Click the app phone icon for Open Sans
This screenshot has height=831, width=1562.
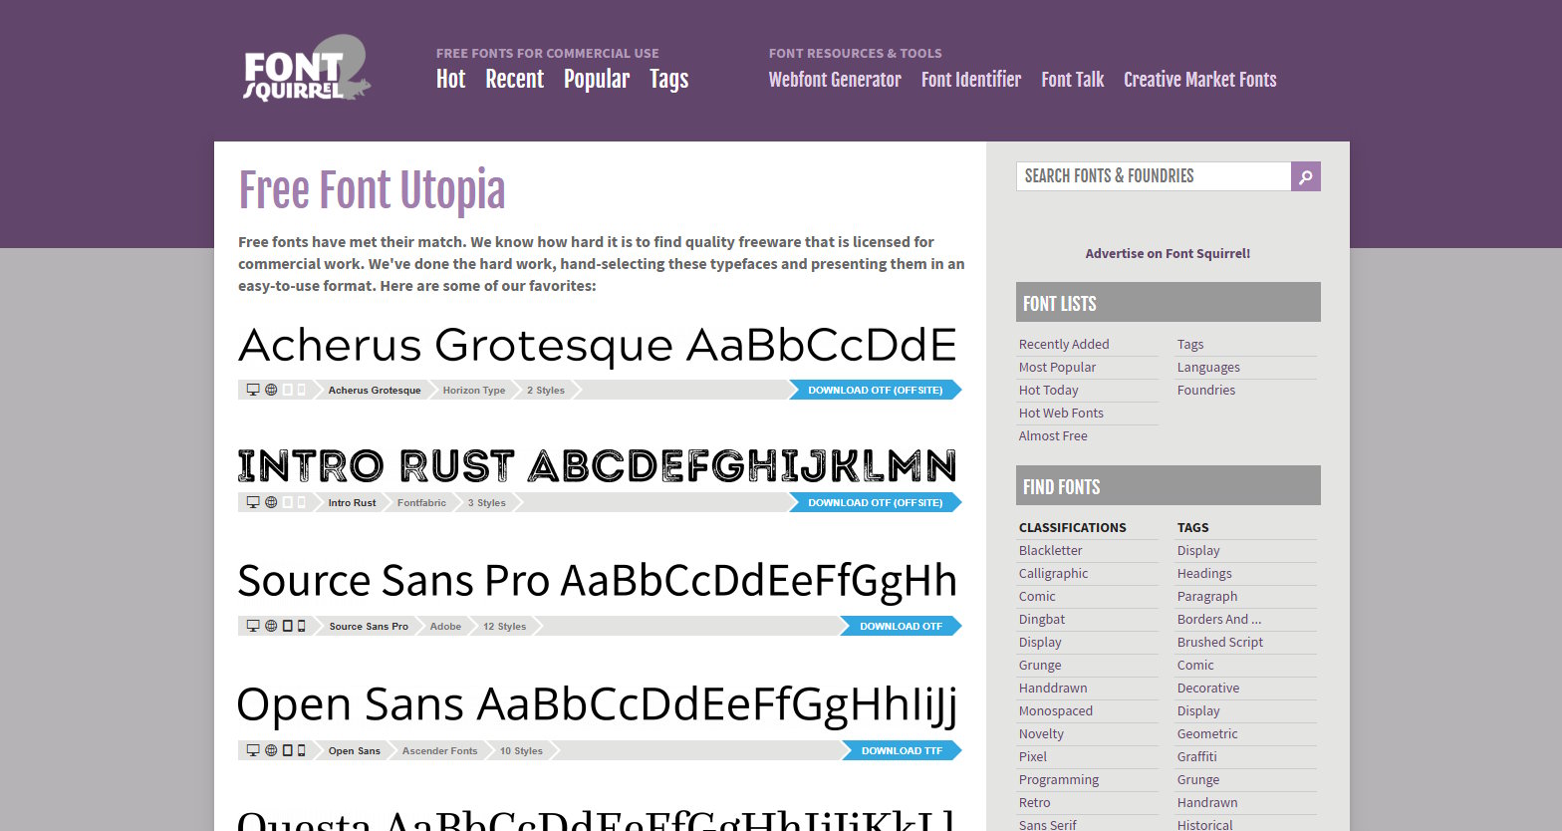point(301,750)
